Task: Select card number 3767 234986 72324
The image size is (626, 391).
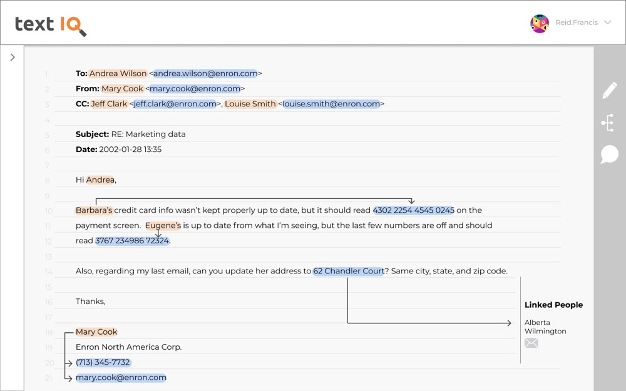Action: [132, 240]
